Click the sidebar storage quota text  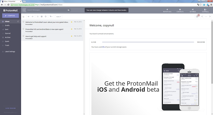(10, 108)
